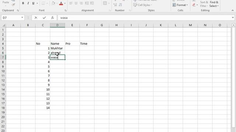Select the cell with number 14
Image resolution: width=236 pixels, height=132 pixels.
(43, 108)
